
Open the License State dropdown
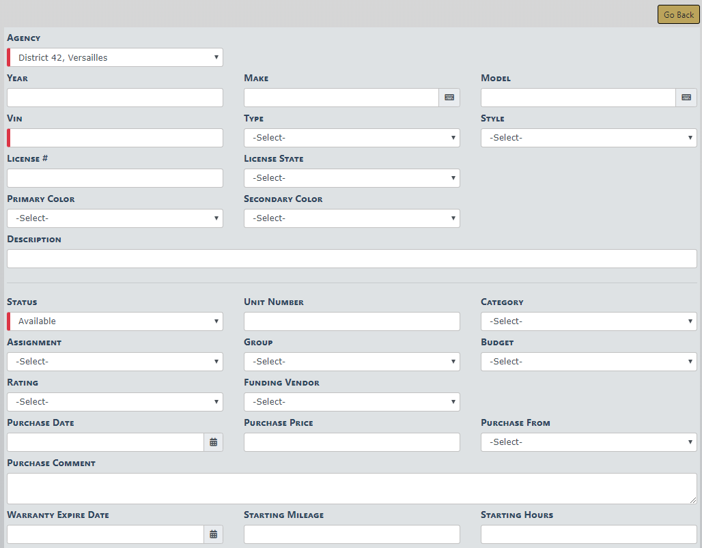point(352,178)
